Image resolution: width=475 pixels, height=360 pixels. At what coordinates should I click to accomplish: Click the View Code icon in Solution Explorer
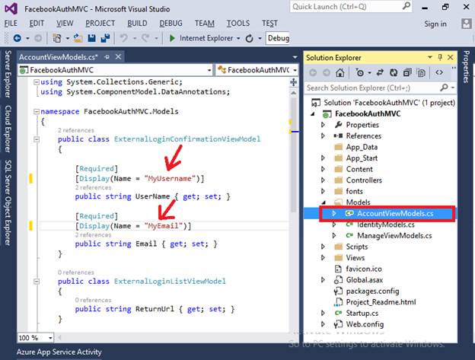tap(439, 72)
